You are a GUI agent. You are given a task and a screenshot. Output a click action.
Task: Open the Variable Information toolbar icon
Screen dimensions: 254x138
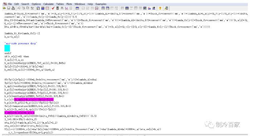point(38,8)
